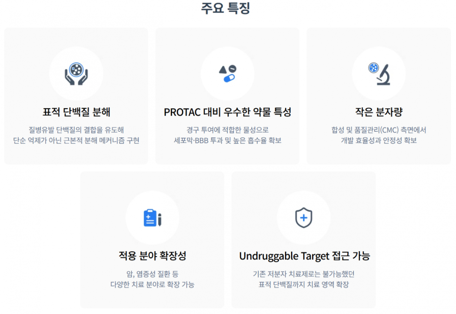
Task: Click the 개발 효율성과 안정성 확보 line
Action: pos(379,140)
